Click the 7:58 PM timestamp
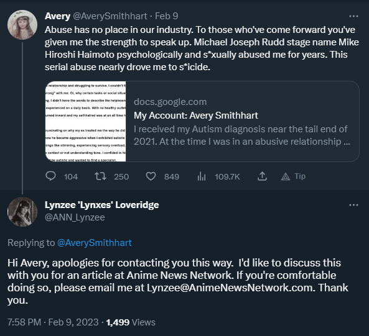 24,322
